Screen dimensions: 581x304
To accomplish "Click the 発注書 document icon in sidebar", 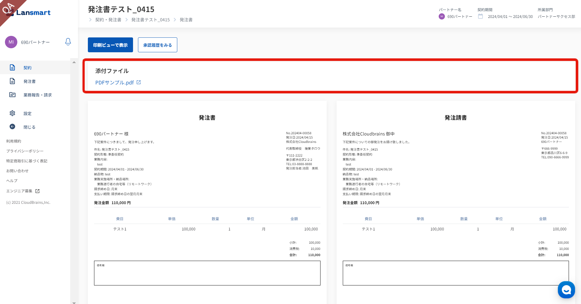I will tap(12, 81).
